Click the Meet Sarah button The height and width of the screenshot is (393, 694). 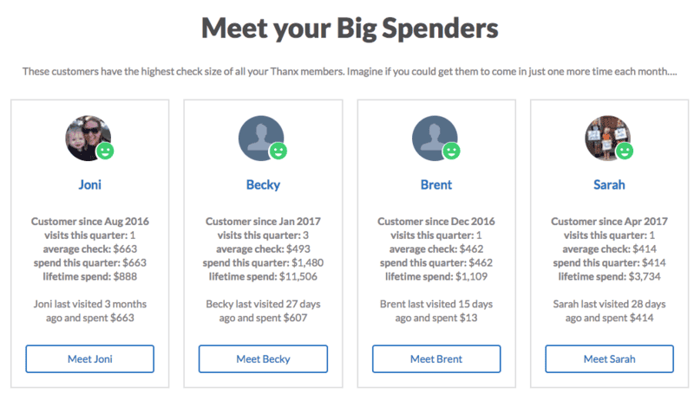609,359
